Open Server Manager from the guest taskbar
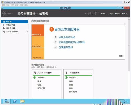This screenshot has width=131, height=105. (x=7, y=101)
